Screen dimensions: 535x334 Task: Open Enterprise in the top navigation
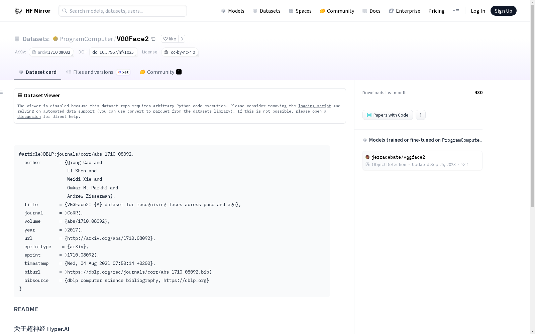click(x=404, y=11)
